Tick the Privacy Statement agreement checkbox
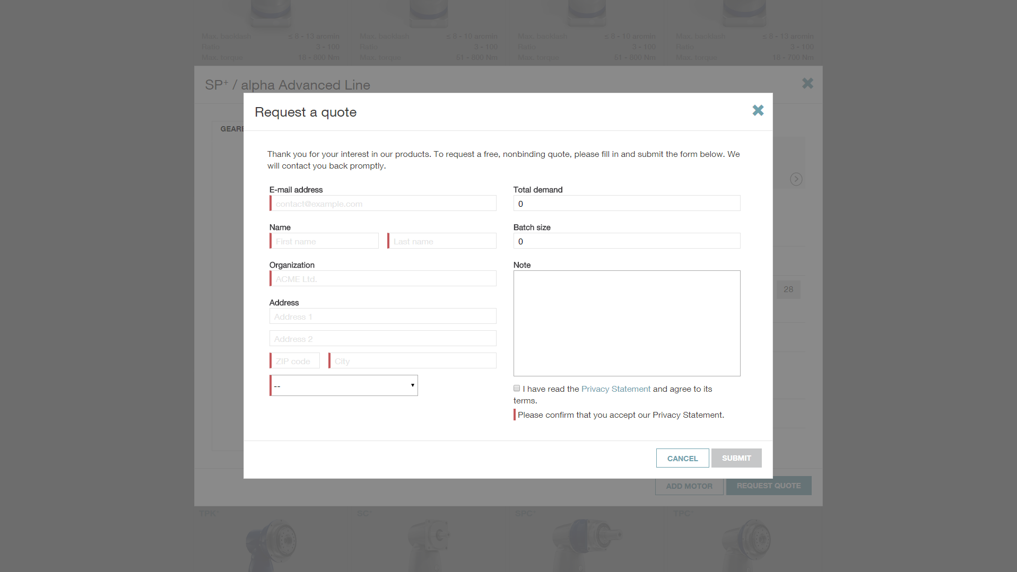Image resolution: width=1017 pixels, height=572 pixels. click(517, 389)
